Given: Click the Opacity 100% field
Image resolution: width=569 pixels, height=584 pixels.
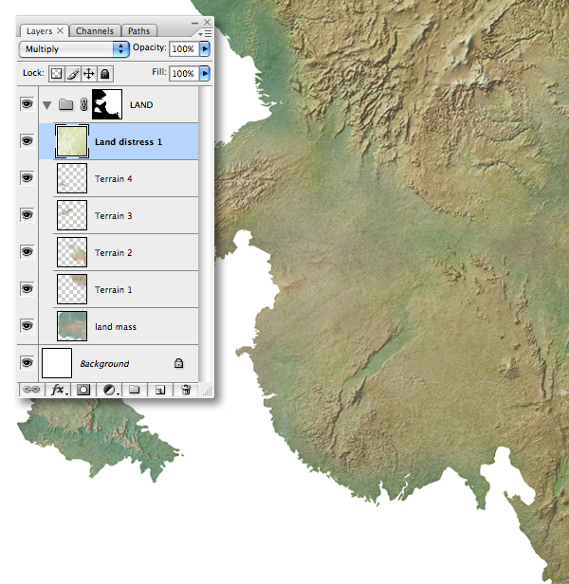Looking at the screenshot, I should (184, 48).
